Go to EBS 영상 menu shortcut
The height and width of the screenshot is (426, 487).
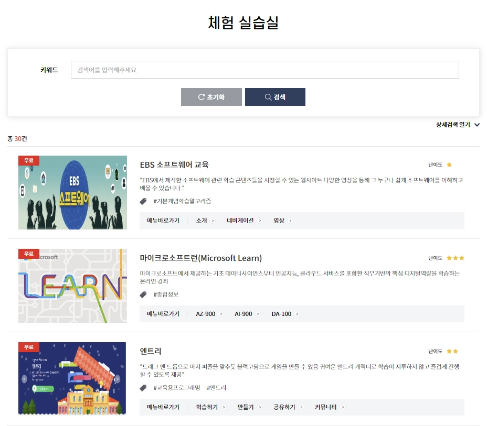click(x=283, y=221)
